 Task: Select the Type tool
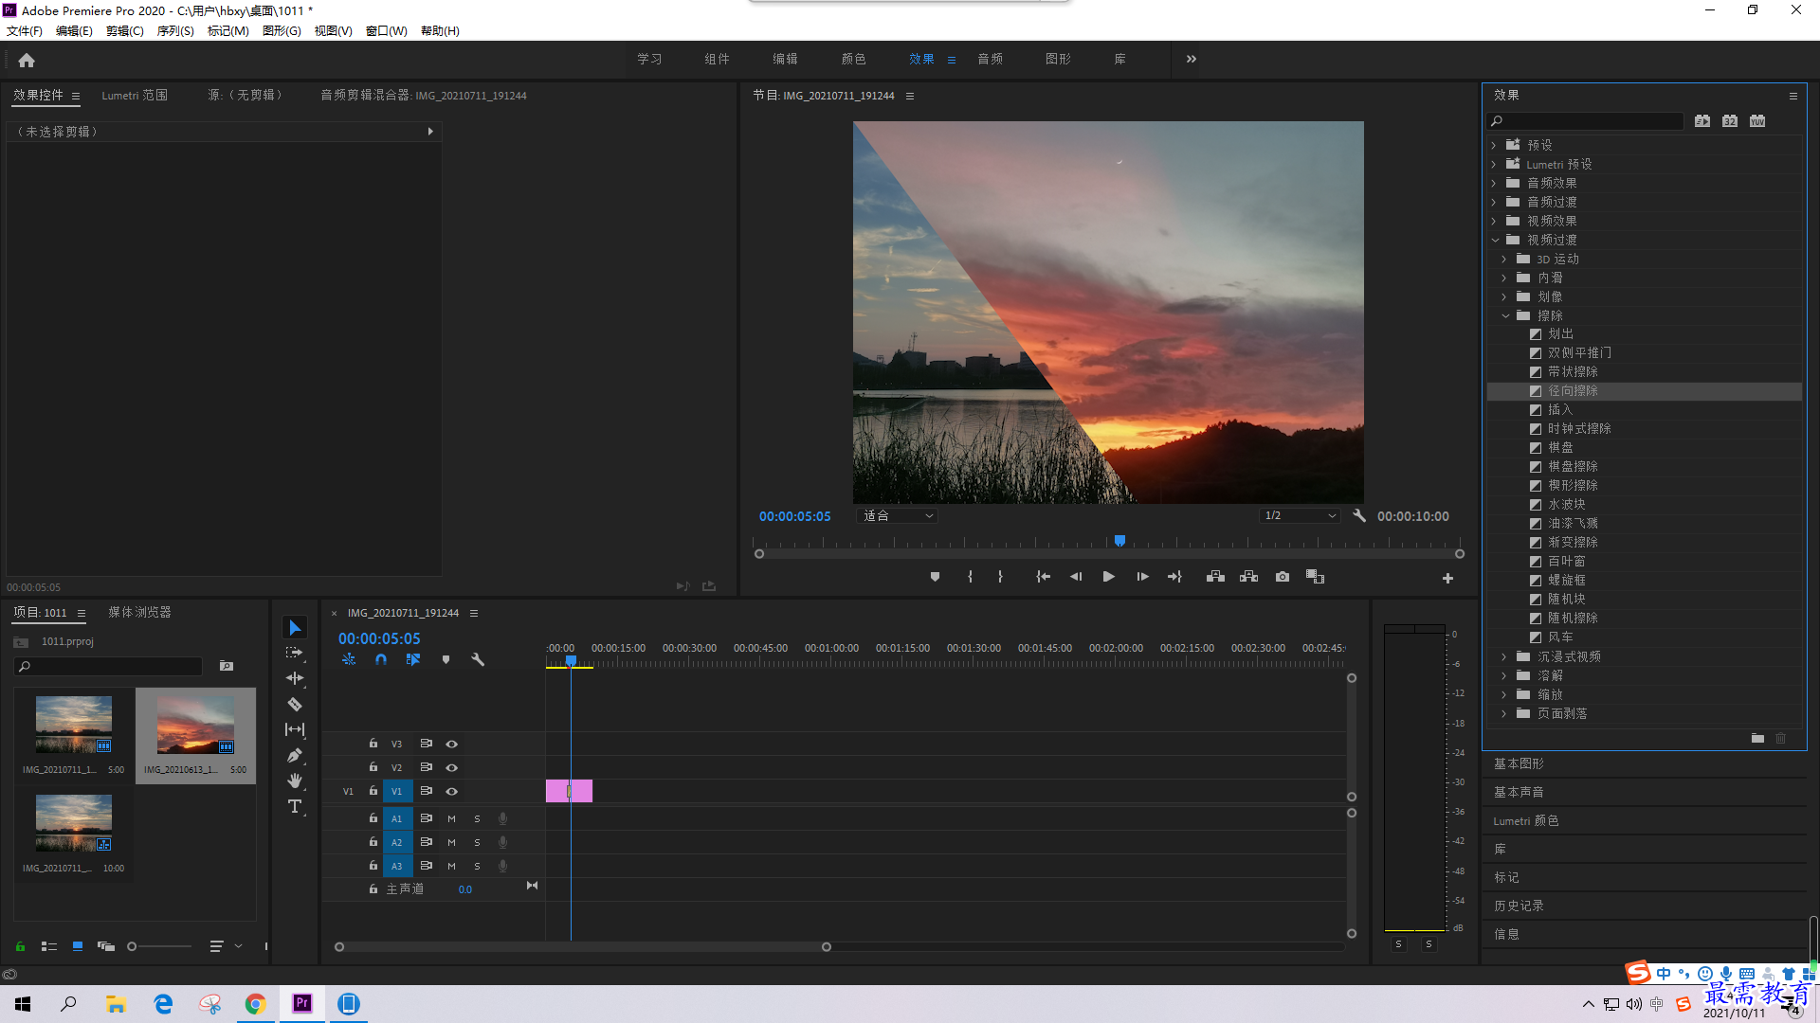pyautogui.click(x=295, y=806)
